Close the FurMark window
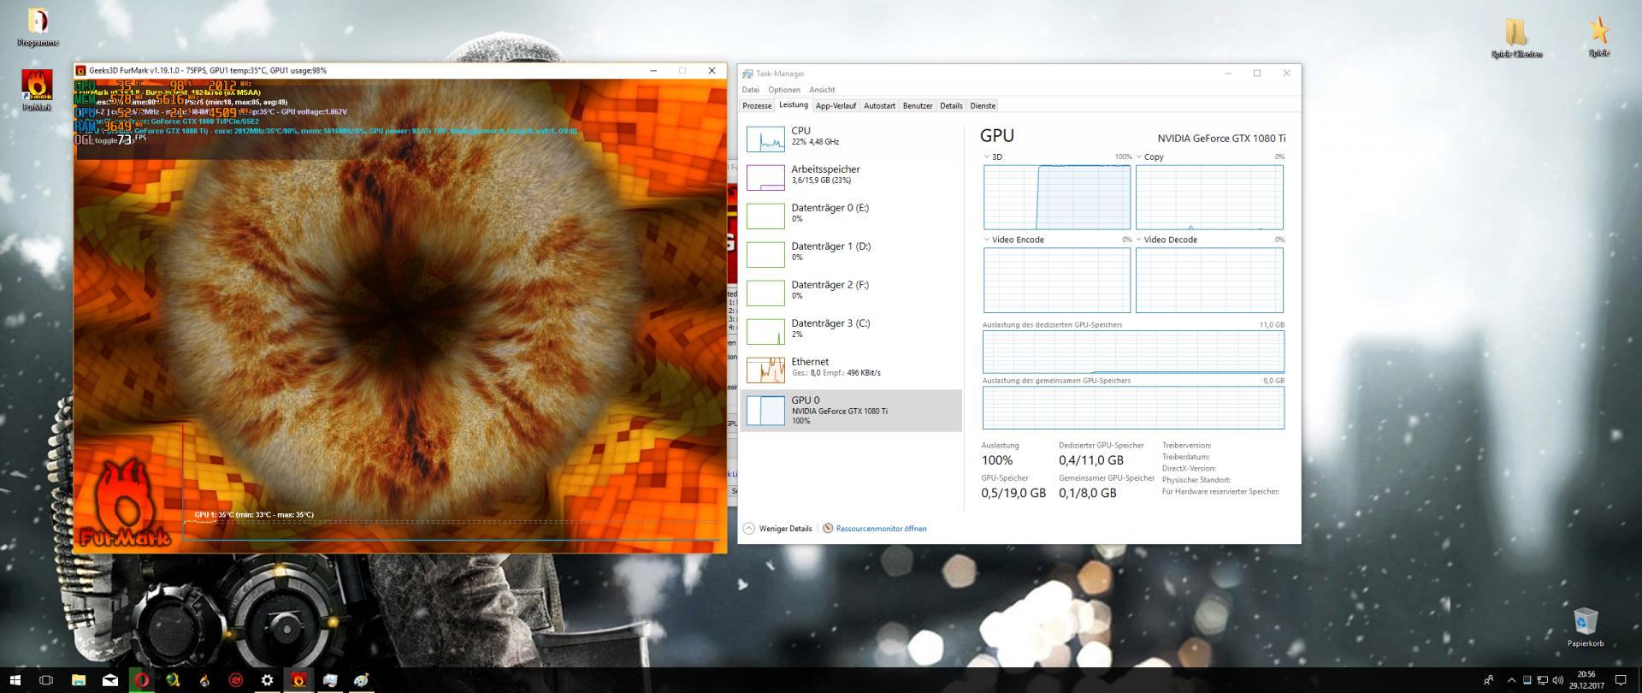This screenshot has height=693, width=1642. point(712,71)
